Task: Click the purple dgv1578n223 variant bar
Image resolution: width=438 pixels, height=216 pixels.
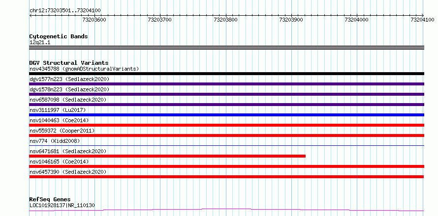Action: point(226,94)
